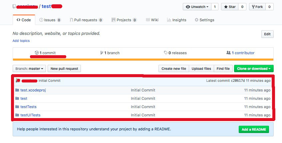
Task: View the 0 releases page
Action: click(175, 53)
